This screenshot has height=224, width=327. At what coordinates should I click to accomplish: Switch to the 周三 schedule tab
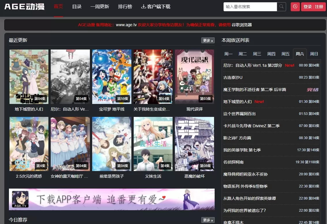click(257, 54)
